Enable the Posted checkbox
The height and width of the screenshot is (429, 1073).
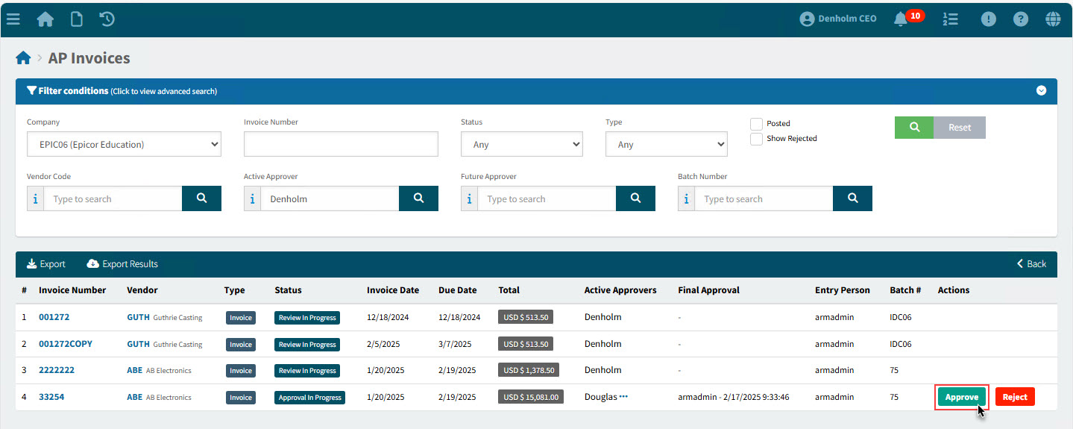pyautogui.click(x=756, y=124)
